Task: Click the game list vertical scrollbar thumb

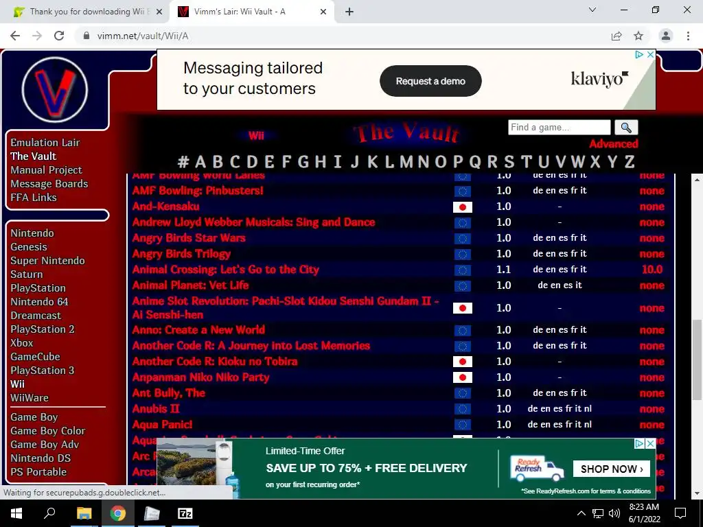Action: [x=697, y=360]
